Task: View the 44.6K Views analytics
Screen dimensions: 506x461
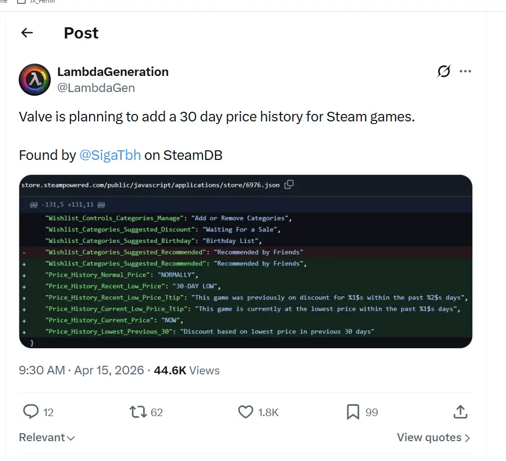Action: (x=186, y=370)
